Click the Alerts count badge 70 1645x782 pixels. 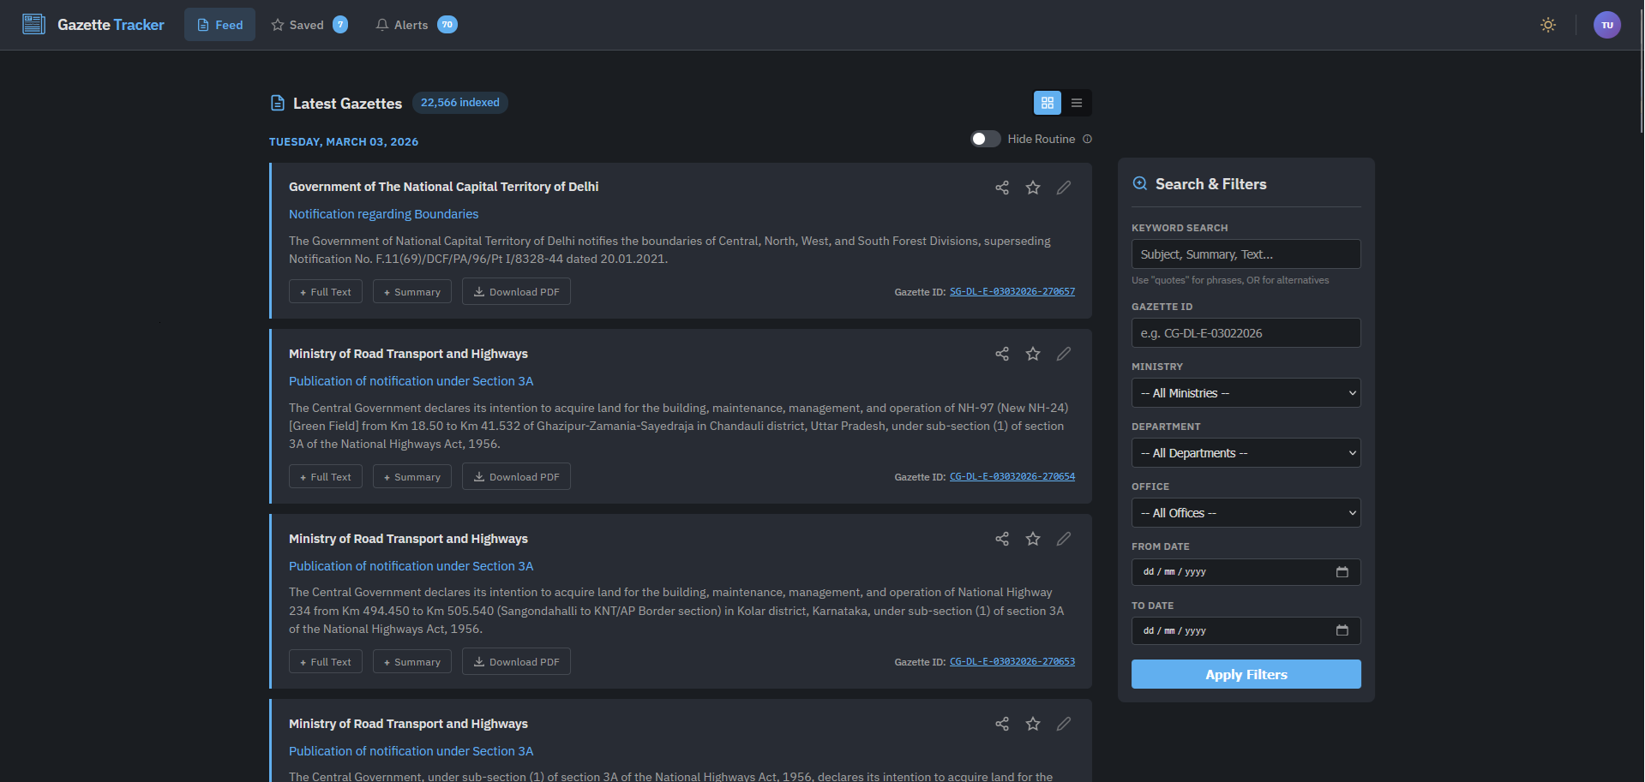pos(447,25)
